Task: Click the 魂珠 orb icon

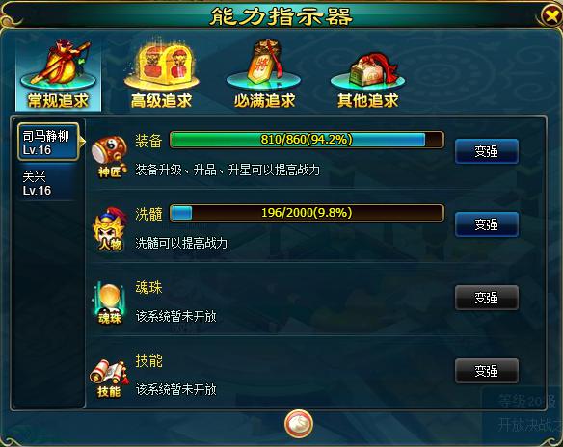Action: [x=110, y=303]
